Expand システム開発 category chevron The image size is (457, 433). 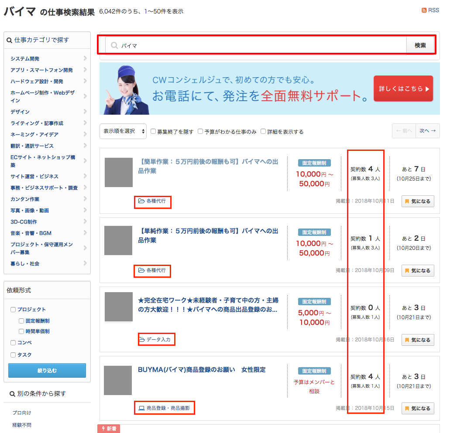(x=85, y=58)
